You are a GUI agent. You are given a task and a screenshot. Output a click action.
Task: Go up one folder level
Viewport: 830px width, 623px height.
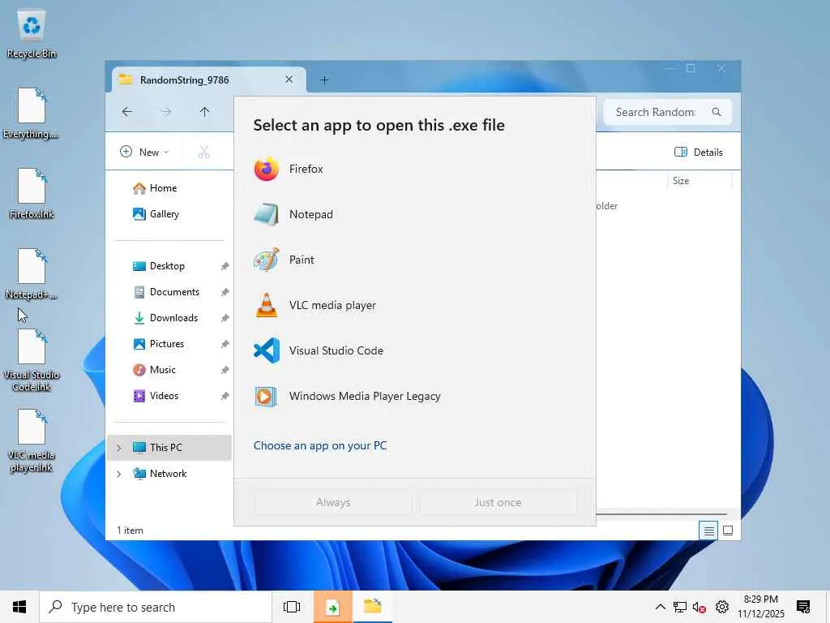coord(204,112)
